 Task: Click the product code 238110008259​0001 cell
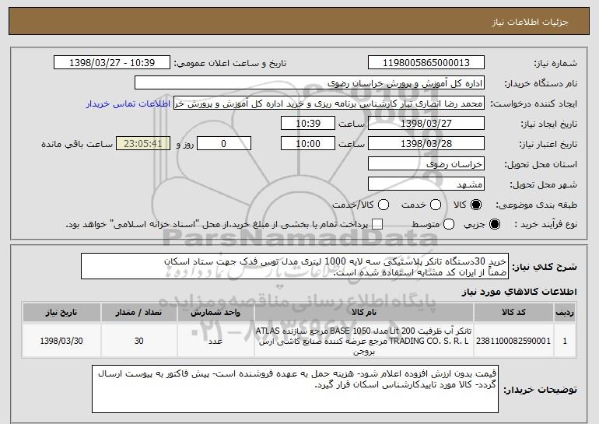tap(513, 341)
